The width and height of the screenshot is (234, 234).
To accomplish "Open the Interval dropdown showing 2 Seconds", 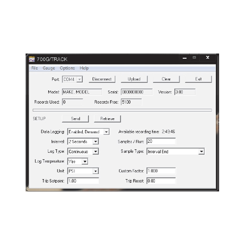I will pos(96,141).
